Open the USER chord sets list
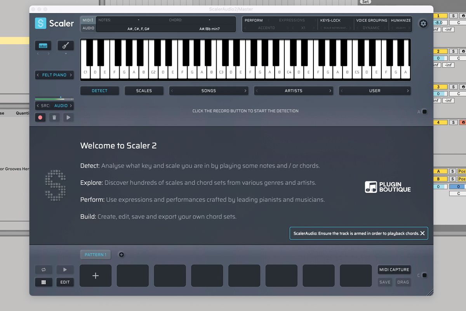This screenshot has width=466, height=311. coord(375,90)
